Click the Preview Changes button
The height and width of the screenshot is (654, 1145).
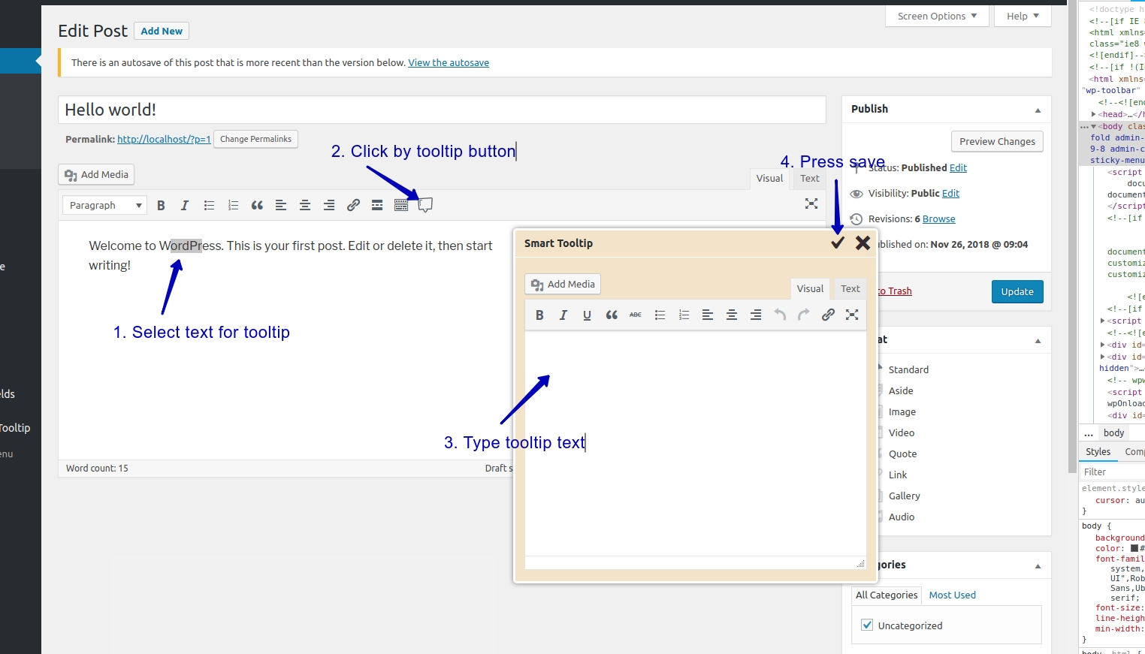tap(997, 141)
